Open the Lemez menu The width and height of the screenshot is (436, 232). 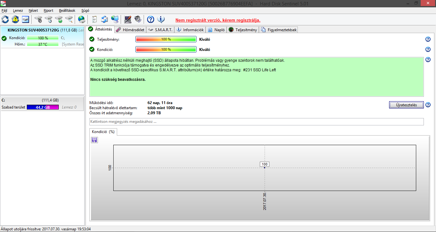[x=18, y=11]
